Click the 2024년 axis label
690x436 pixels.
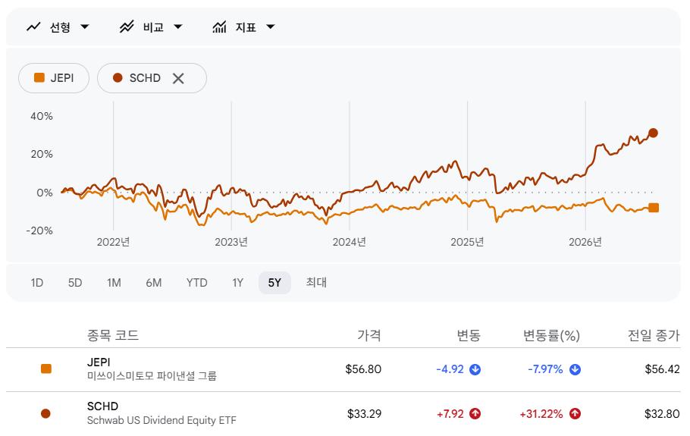coord(349,242)
